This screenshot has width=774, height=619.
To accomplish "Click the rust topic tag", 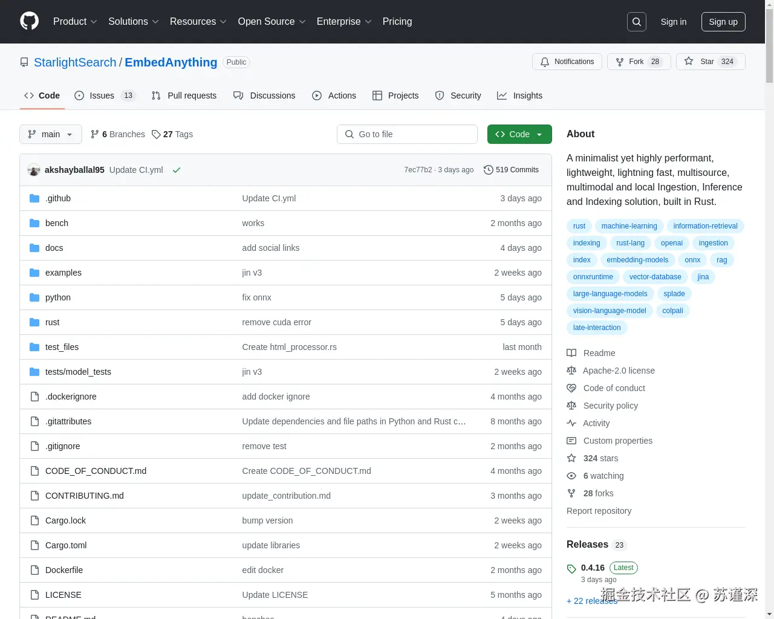I will point(579,226).
